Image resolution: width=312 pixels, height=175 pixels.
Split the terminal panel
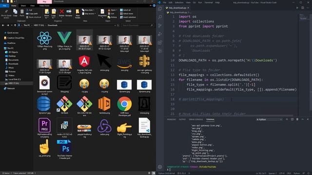click(x=292, y=119)
